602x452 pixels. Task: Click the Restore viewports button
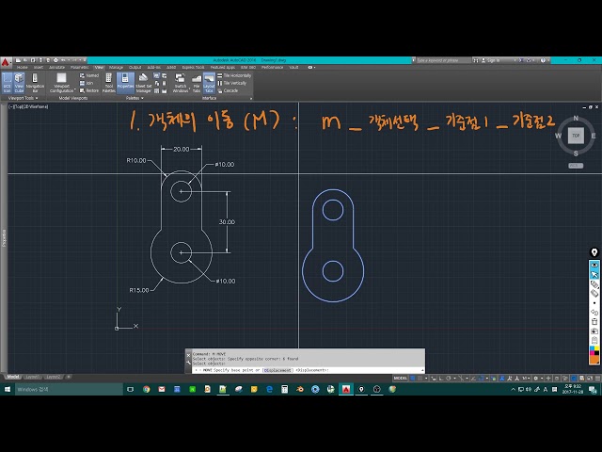[x=89, y=90]
